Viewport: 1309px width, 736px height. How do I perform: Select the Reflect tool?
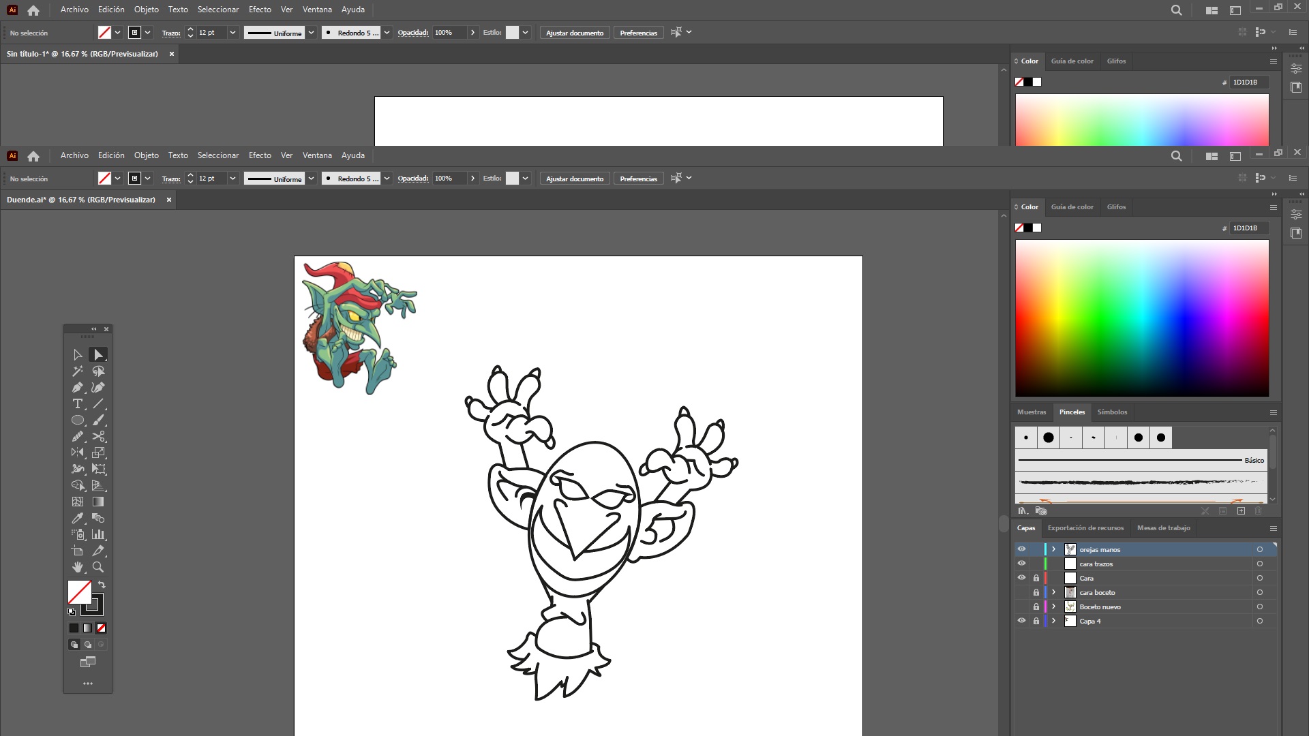tap(78, 453)
